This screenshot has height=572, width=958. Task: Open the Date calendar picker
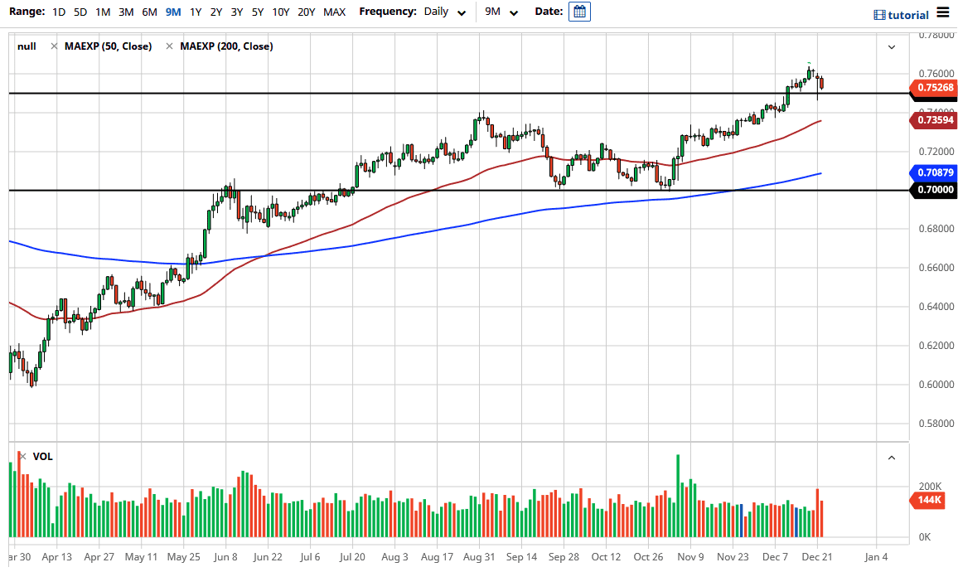point(579,12)
